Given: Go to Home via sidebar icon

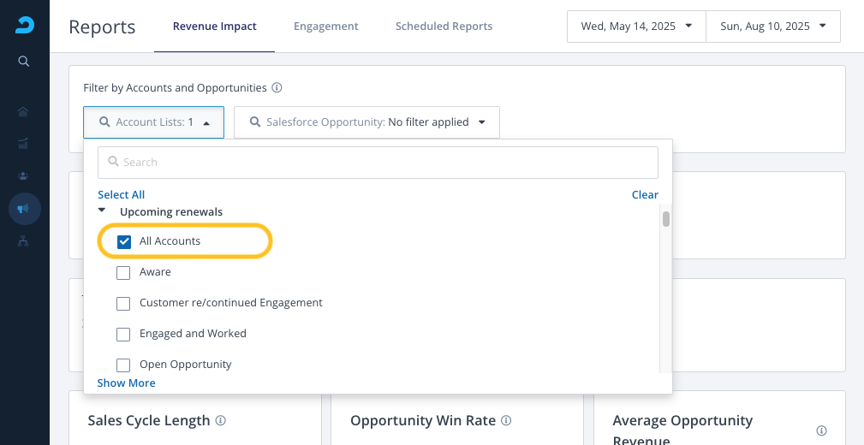Looking at the screenshot, I should pos(24,111).
